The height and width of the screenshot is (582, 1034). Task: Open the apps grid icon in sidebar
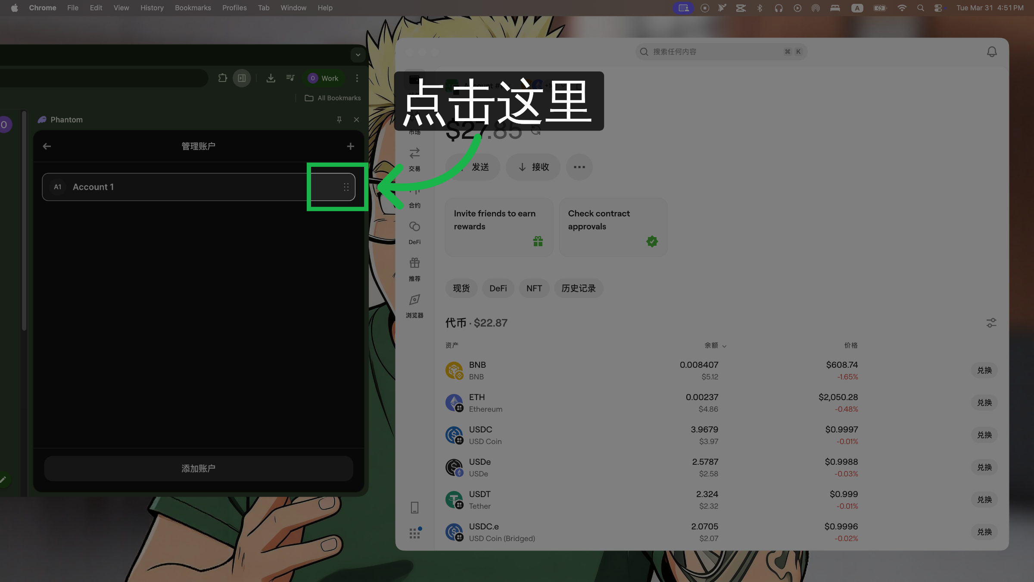click(x=415, y=533)
